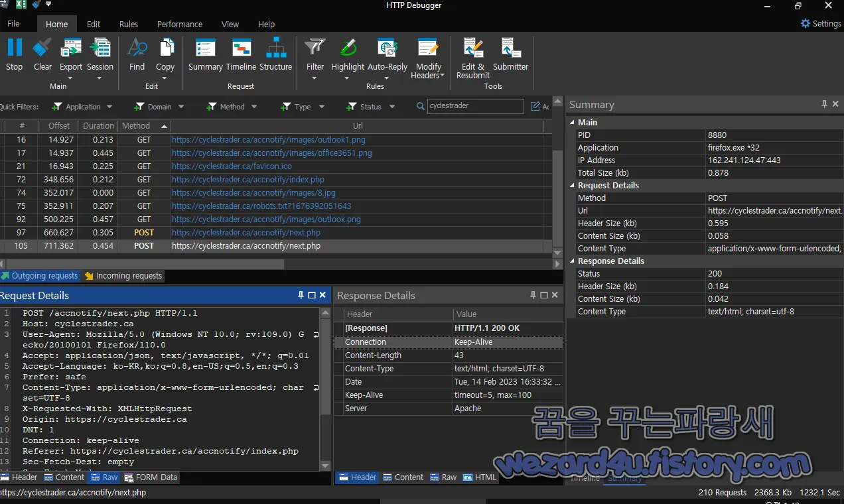
Task: Expand the Modify Headers dropdown arrow
Action: 443,76
